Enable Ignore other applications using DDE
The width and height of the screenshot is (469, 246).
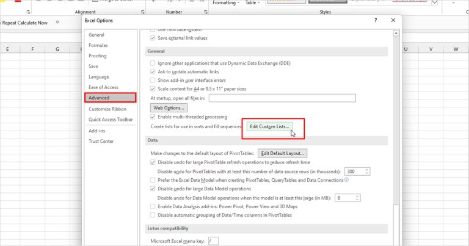coord(153,63)
